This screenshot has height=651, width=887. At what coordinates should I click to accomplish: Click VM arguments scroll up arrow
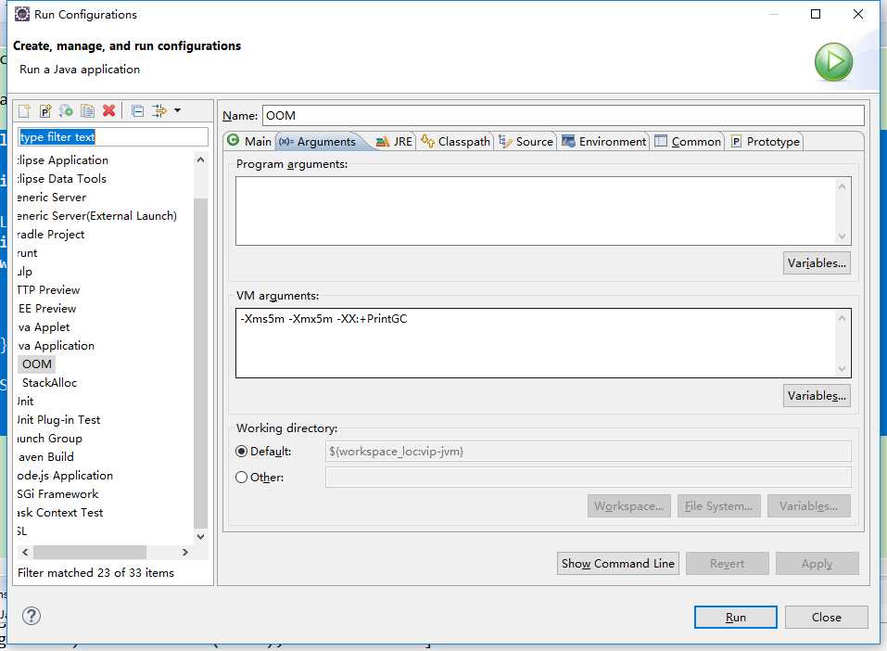pyautogui.click(x=843, y=319)
